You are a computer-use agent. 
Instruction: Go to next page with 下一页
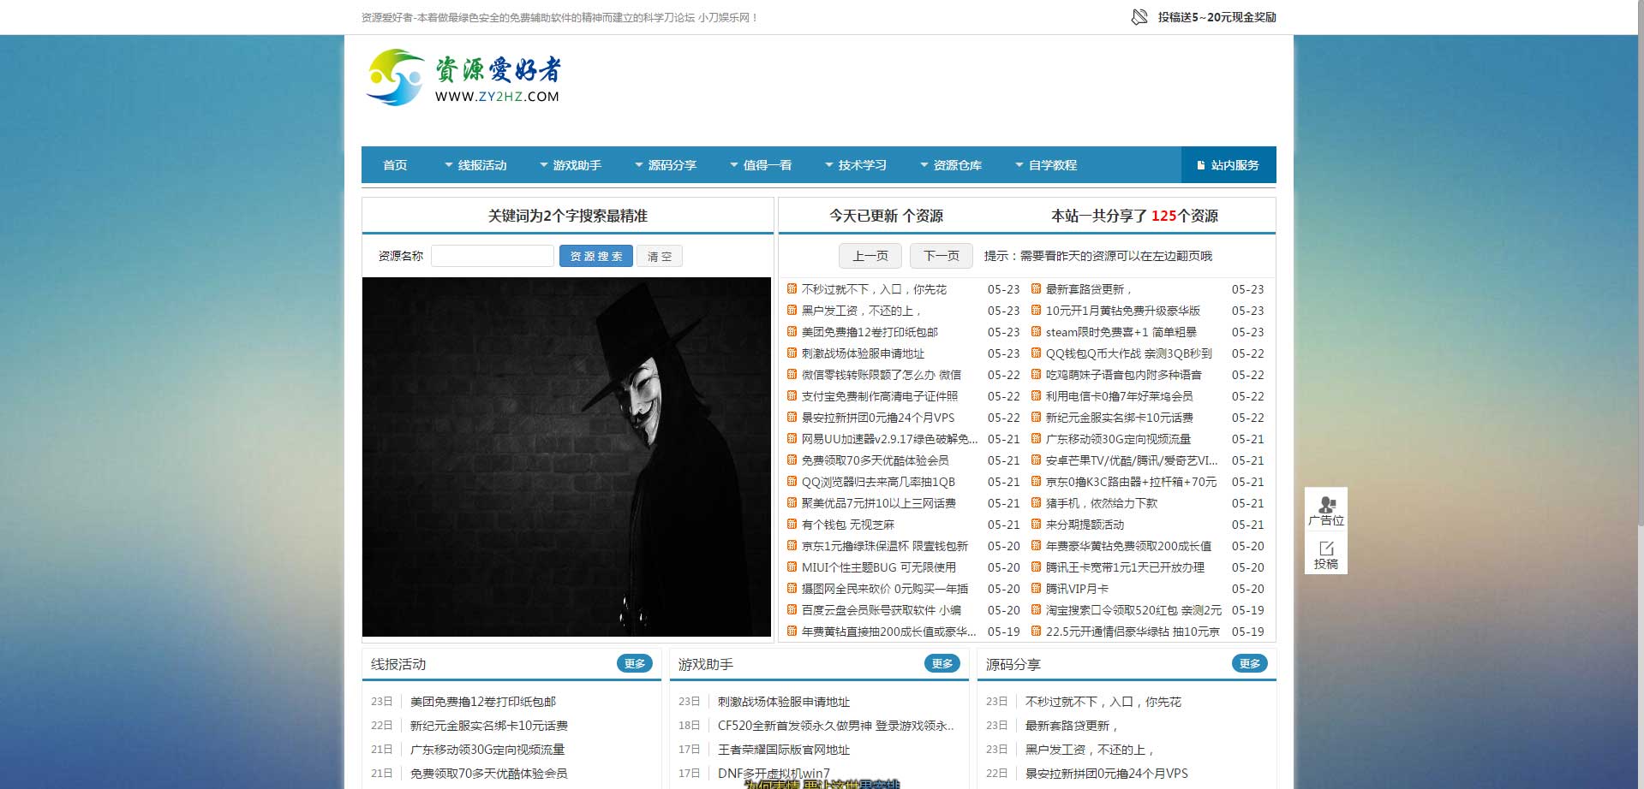941,255
